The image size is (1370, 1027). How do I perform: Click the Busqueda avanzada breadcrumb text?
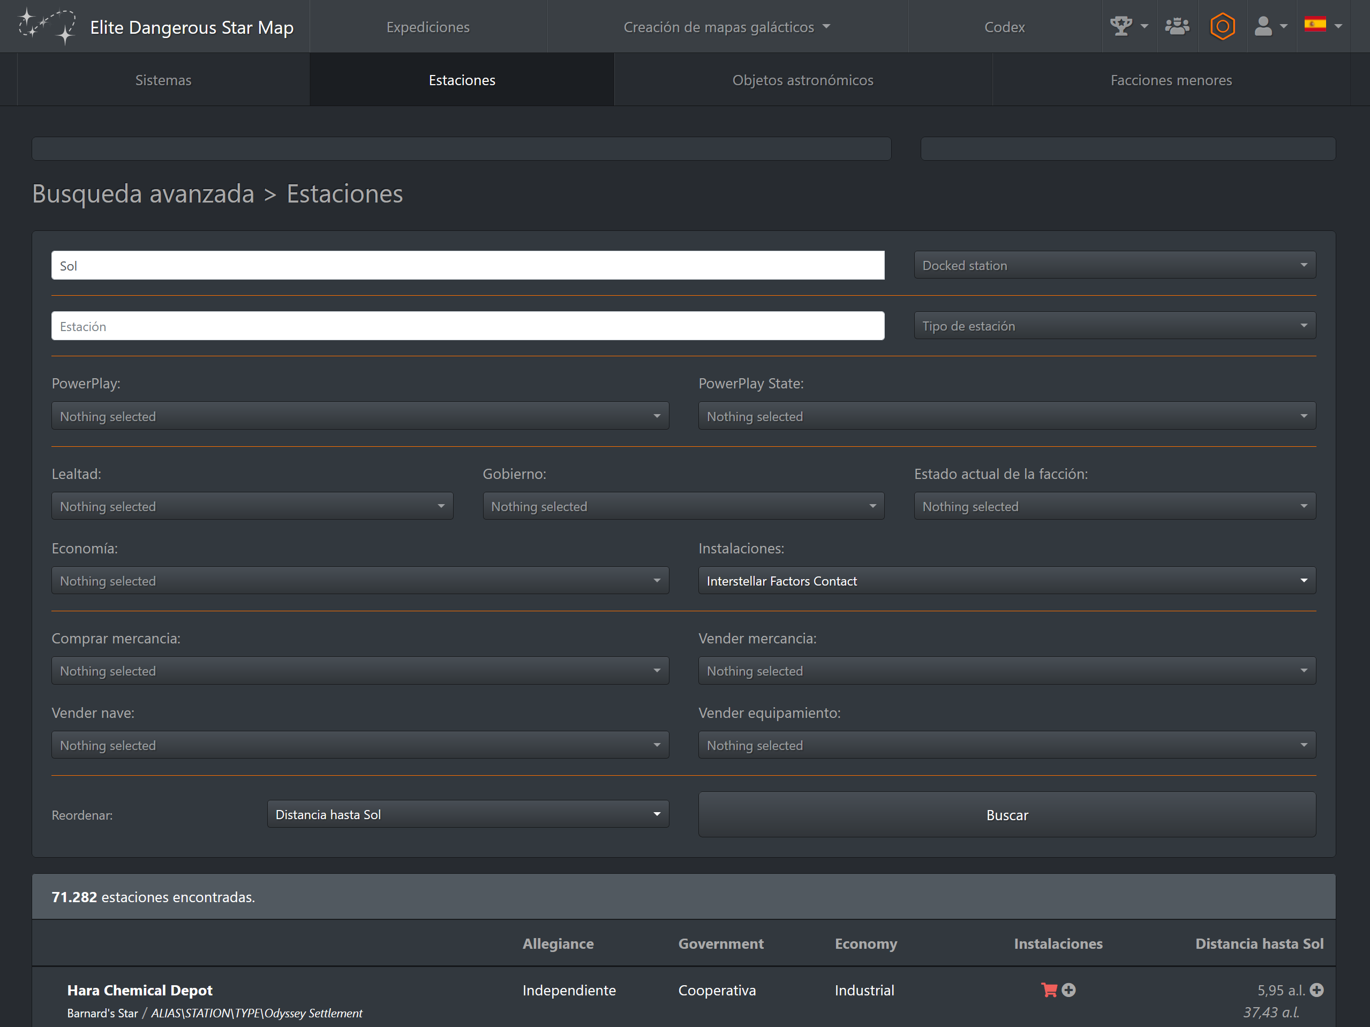(x=143, y=194)
